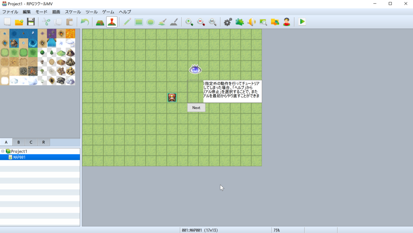Pick the purple swamp dead-trees tile
Viewport: 413px width, 233px height.
tap(52, 33)
